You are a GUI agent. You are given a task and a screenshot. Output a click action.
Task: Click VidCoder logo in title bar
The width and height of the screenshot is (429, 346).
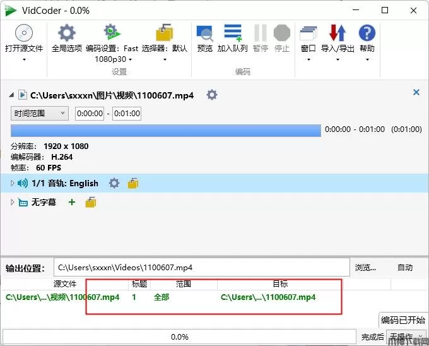tap(10, 11)
